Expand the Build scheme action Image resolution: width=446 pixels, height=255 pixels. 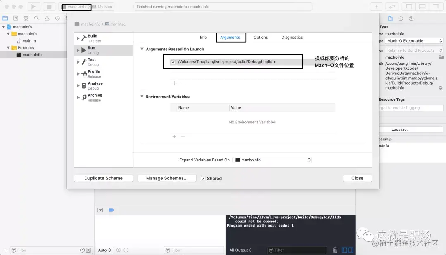click(78, 38)
